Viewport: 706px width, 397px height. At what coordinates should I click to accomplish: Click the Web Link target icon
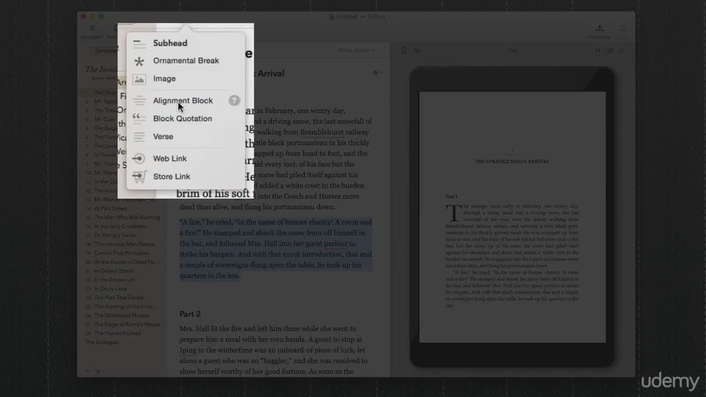click(139, 159)
